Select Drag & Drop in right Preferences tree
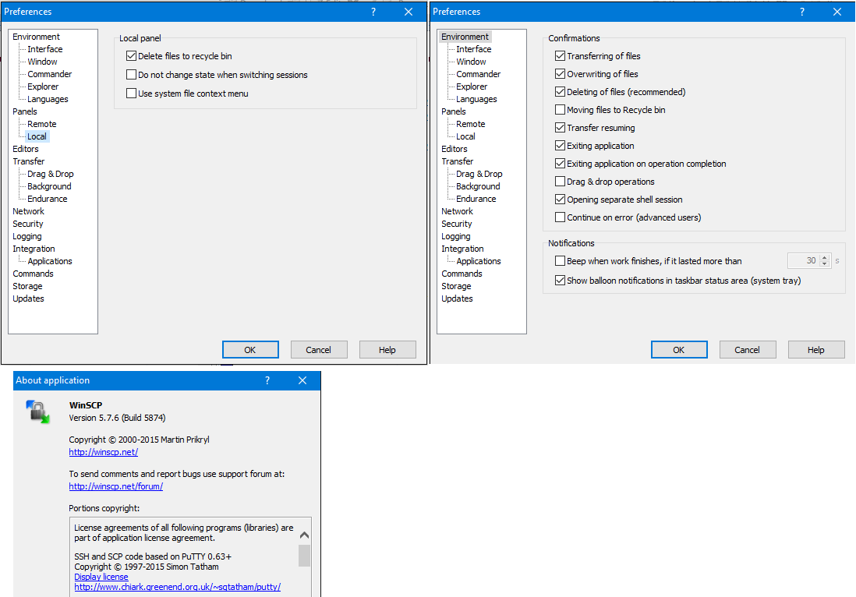 click(x=479, y=174)
